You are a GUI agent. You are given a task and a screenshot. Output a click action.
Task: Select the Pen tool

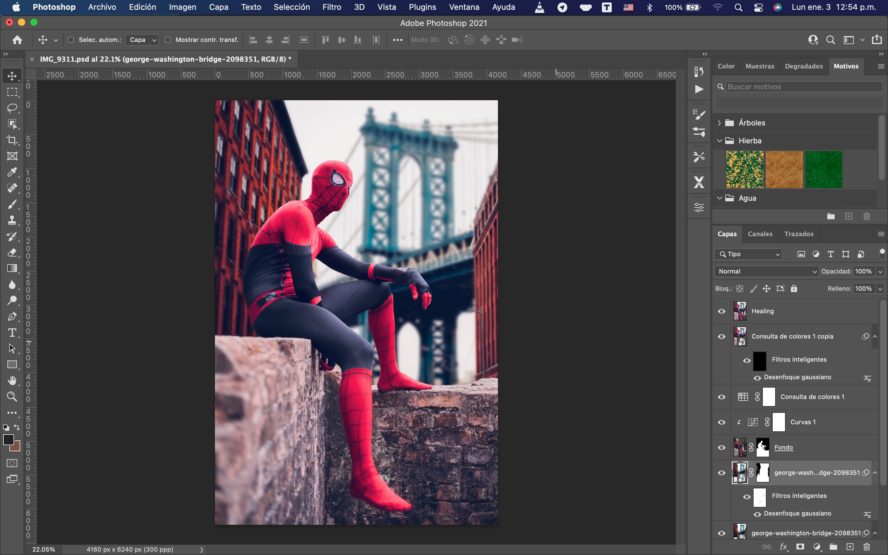(x=12, y=317)
